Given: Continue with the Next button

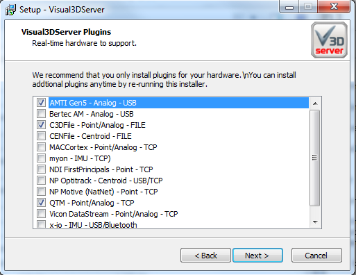Looking at the screenshot, I should point(257,256).
